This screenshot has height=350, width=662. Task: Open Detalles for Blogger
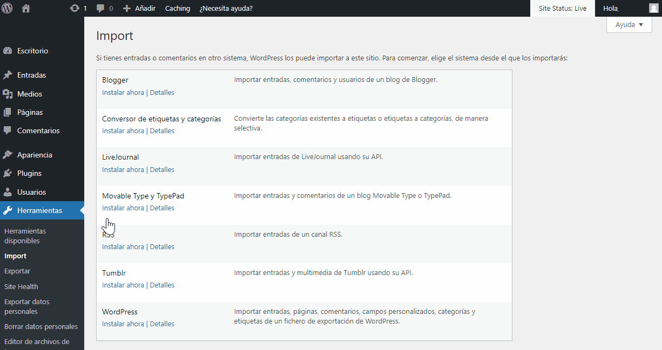pyautogui.click(x=162, y=93)
